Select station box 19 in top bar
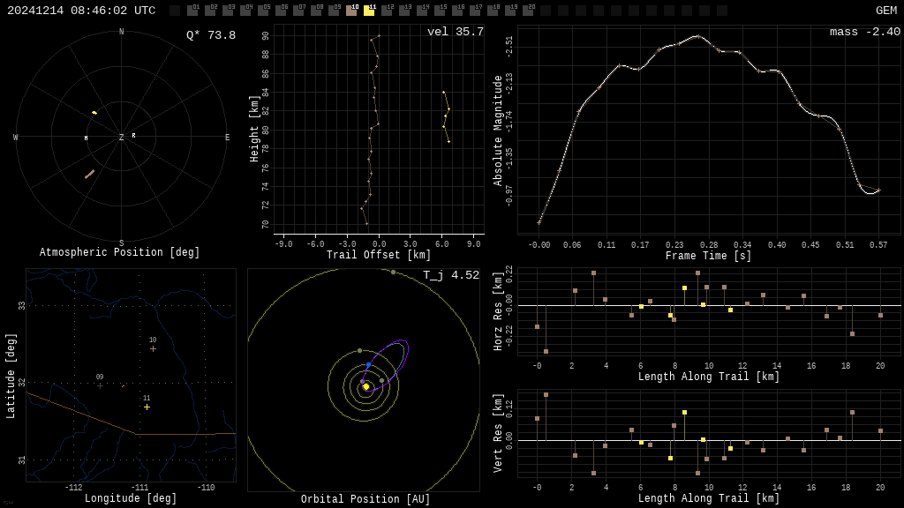 (510, 11)
